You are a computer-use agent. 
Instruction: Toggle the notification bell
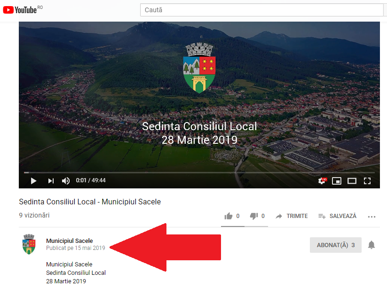click(x=371, y=245)
